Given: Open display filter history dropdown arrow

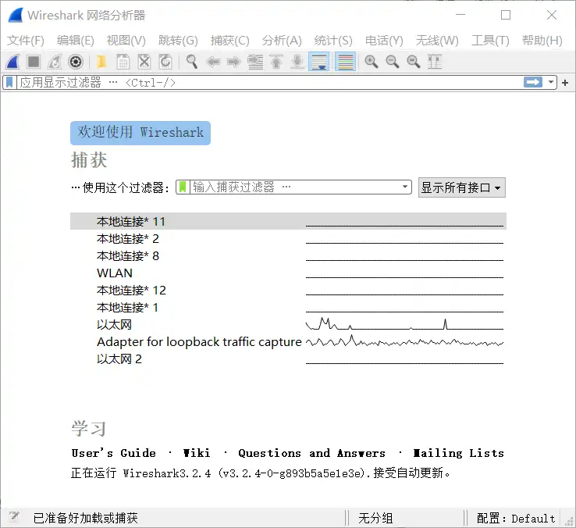Looking at the screenshot, I should (552, 82).
